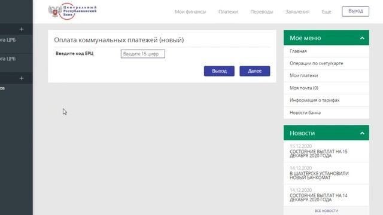Viewport: 383px width, 215px height.
Task: Open news Состояние выплат на 14 декабря
Action: [318, 198]
